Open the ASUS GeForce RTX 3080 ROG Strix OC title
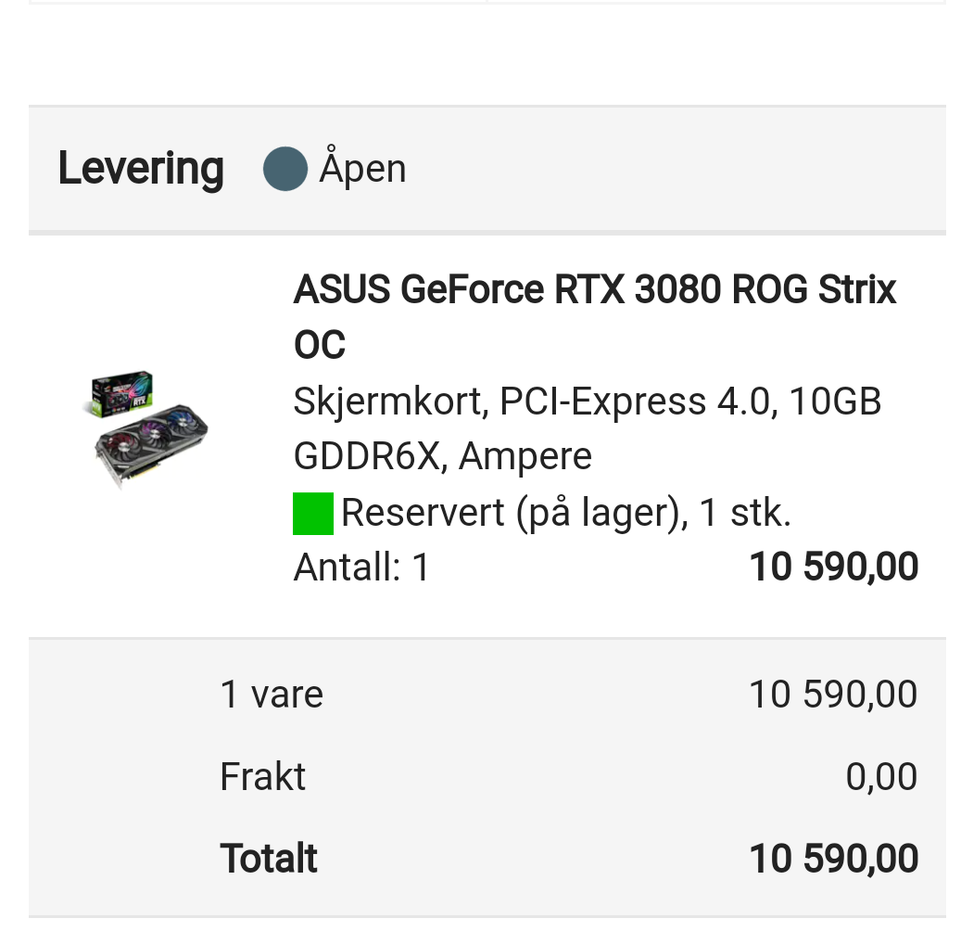 (595, 316)
